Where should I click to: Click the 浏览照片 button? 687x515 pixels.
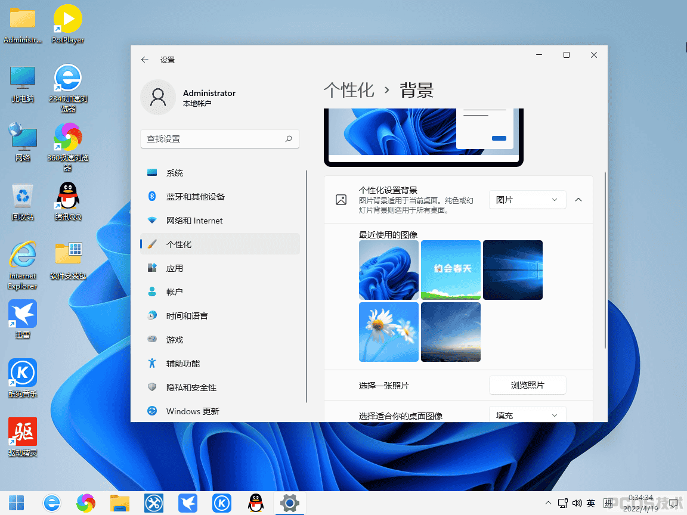(x=527, y=386)
